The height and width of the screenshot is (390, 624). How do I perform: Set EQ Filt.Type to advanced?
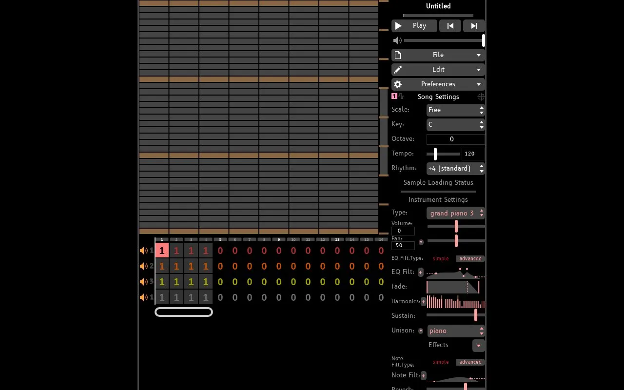click(x=470, y=259)
